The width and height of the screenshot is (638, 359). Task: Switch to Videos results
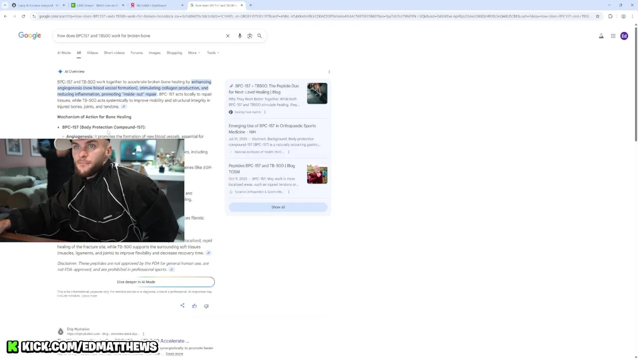pyautogui.click(x=92, y=52)
